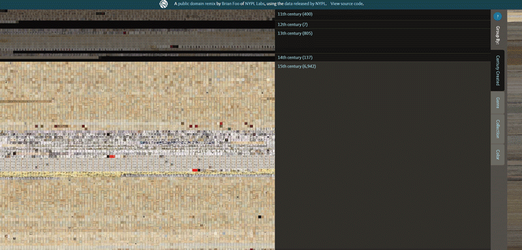
Task: Switch to the Color grouping tab
Action: click(498, 155)
